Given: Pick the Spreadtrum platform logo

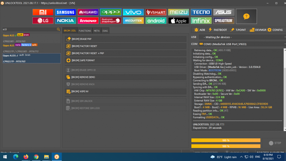Looking at the screenshot, I should [x=224, y=21].
